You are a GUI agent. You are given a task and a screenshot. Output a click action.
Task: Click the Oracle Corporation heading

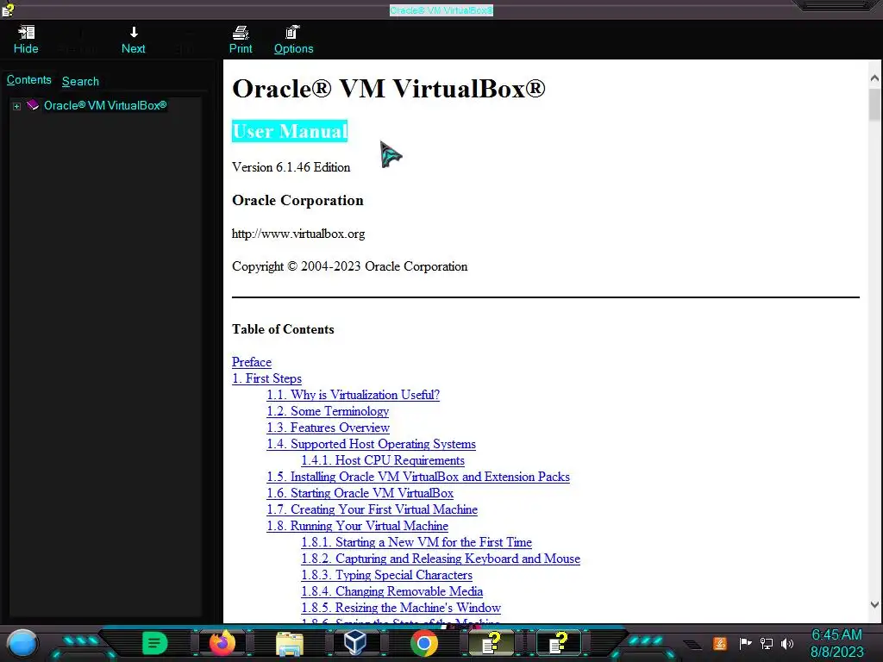(x=297, y=200)
